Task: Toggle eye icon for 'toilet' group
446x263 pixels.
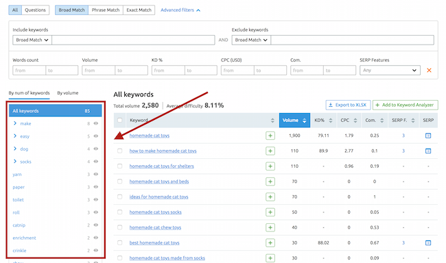Action: coord(96,200)
